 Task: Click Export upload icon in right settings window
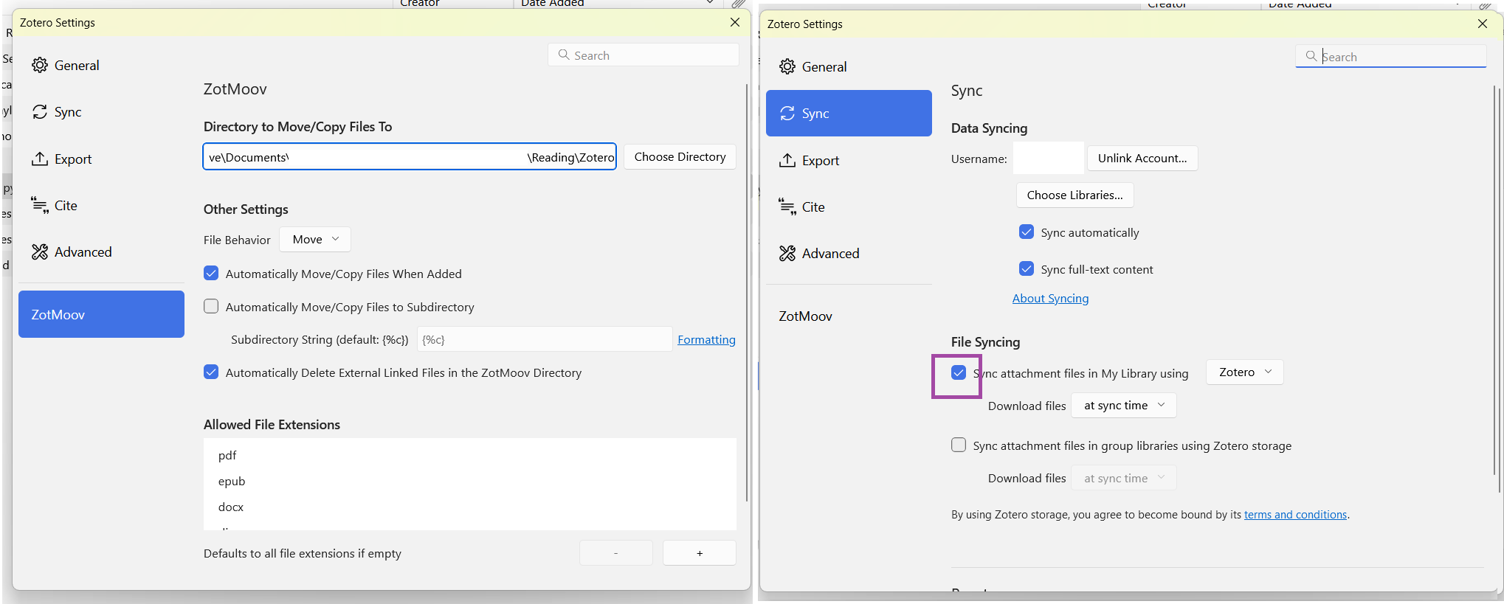click(787, 161)
